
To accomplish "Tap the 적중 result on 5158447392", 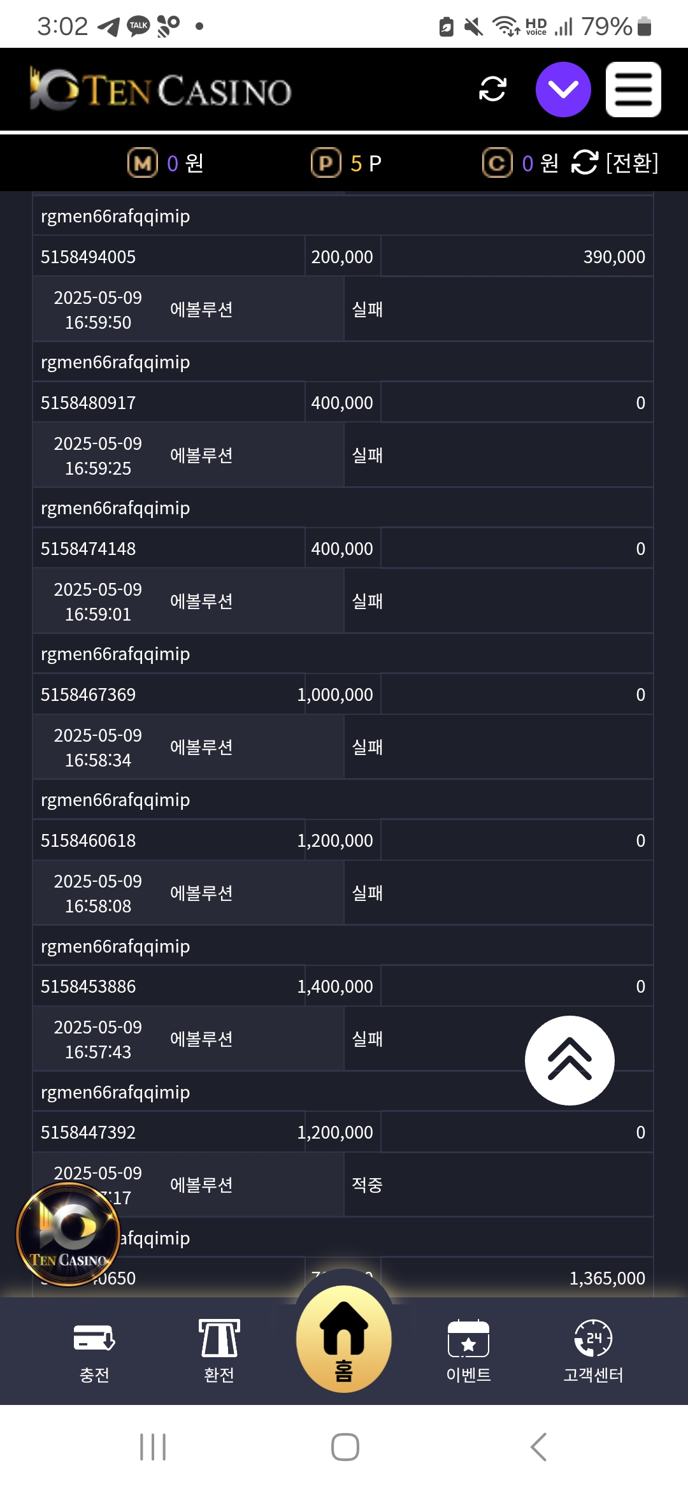I will 368,1185.
